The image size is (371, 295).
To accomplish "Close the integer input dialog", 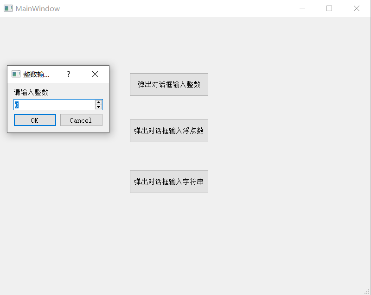I will pyautogui.click(x=95, y=74).
